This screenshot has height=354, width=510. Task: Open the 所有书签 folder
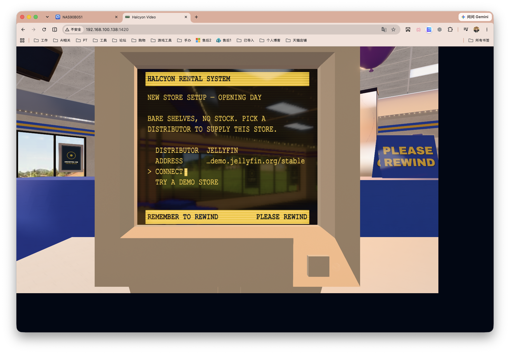[x=479, y=40]
